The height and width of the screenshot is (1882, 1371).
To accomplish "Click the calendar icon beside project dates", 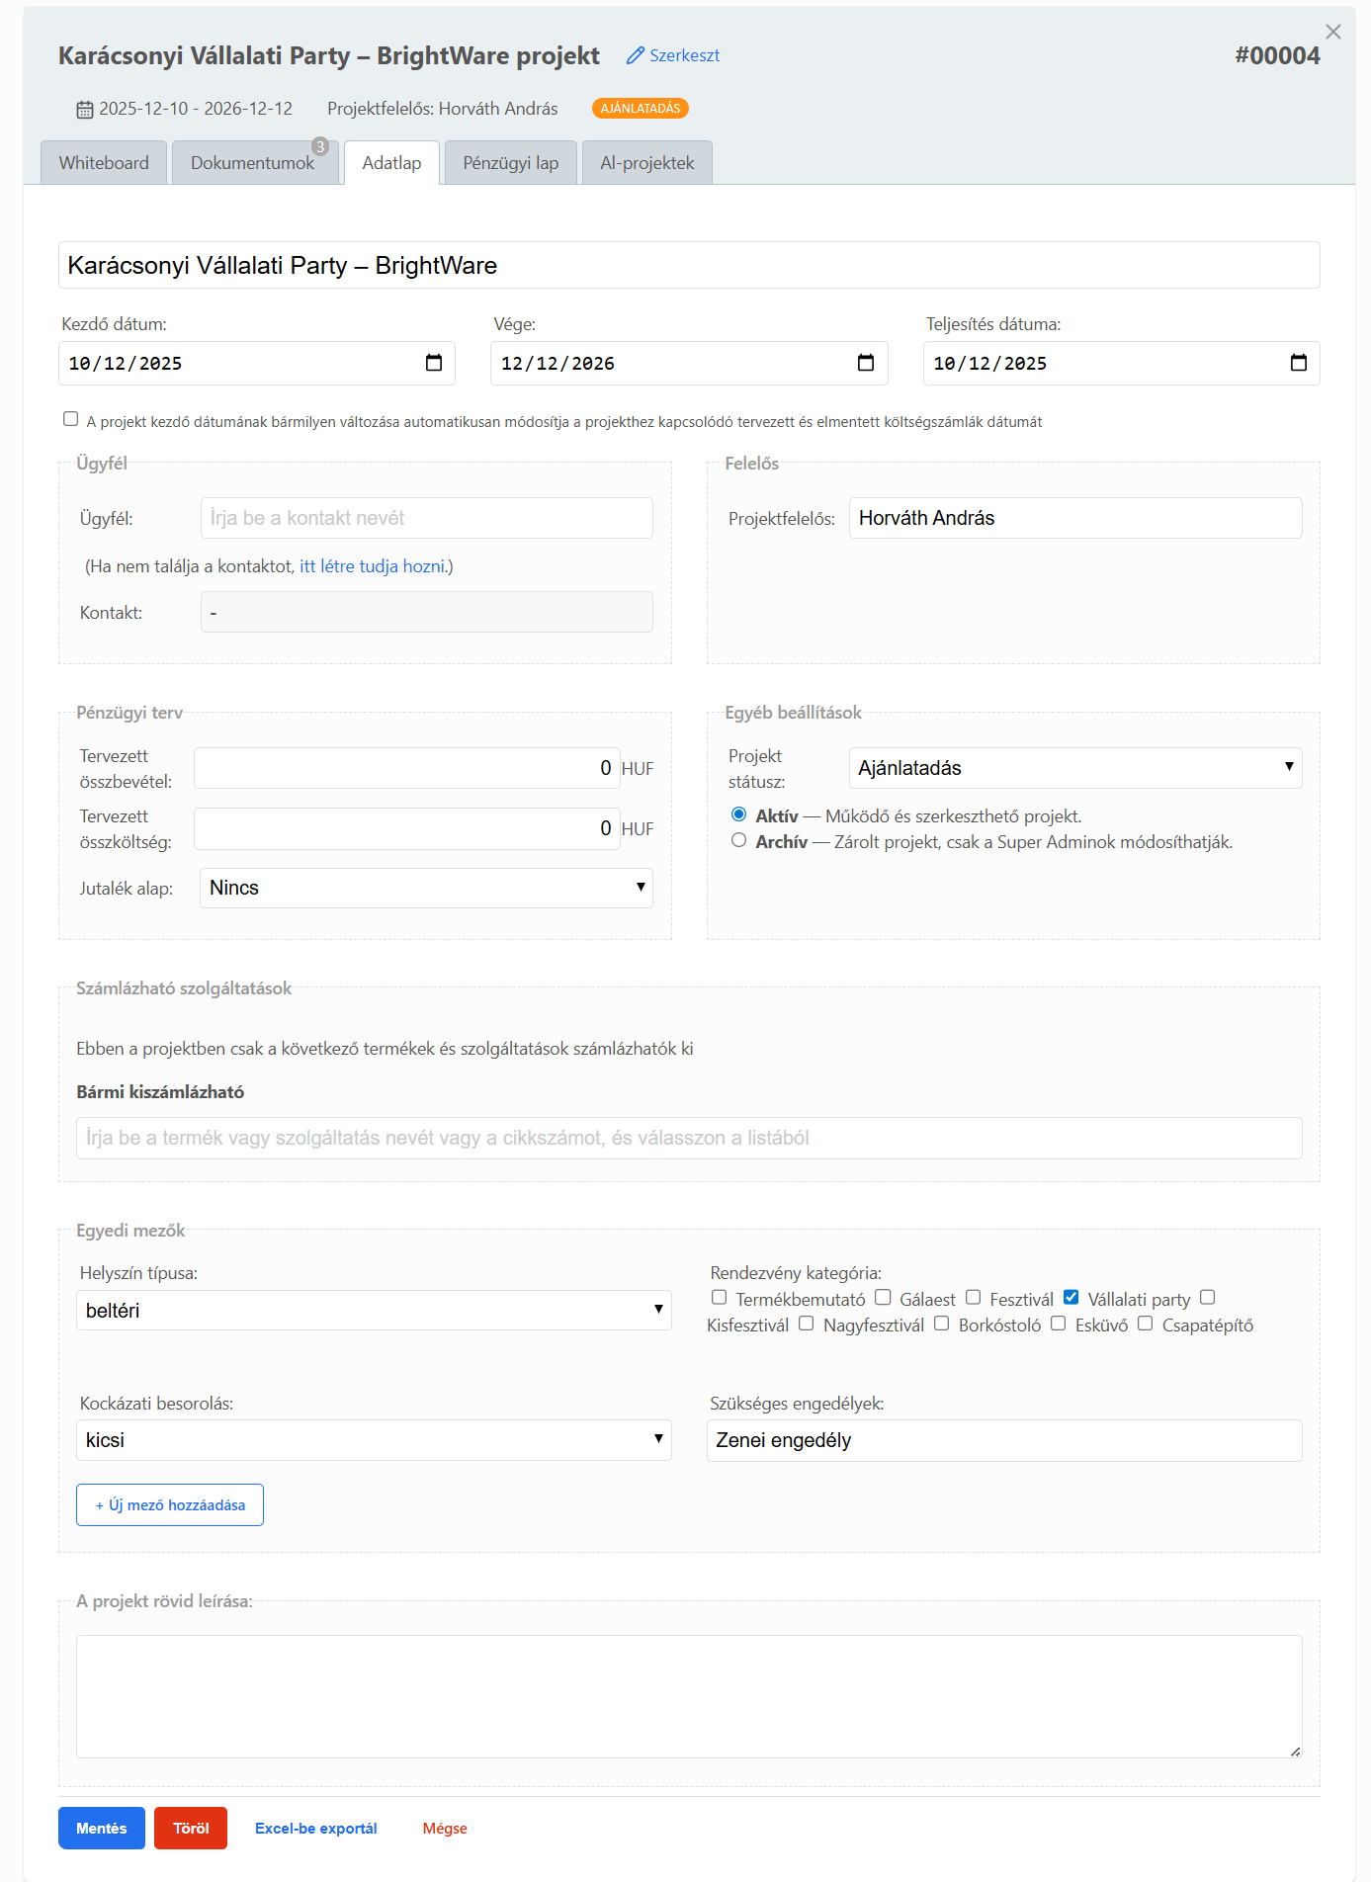I will point(85,109).
